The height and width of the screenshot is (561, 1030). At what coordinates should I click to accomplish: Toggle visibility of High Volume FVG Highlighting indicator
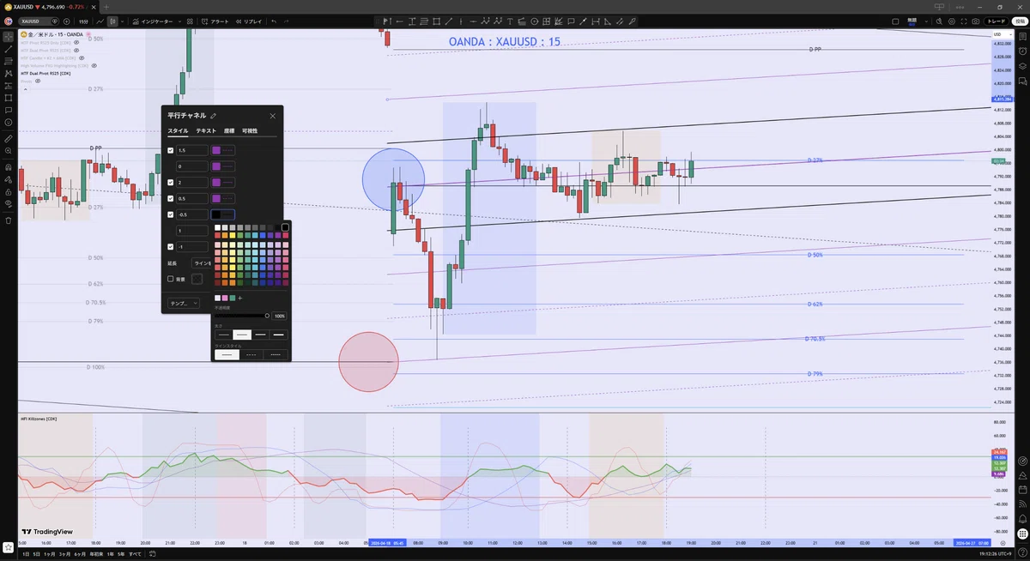94,66
